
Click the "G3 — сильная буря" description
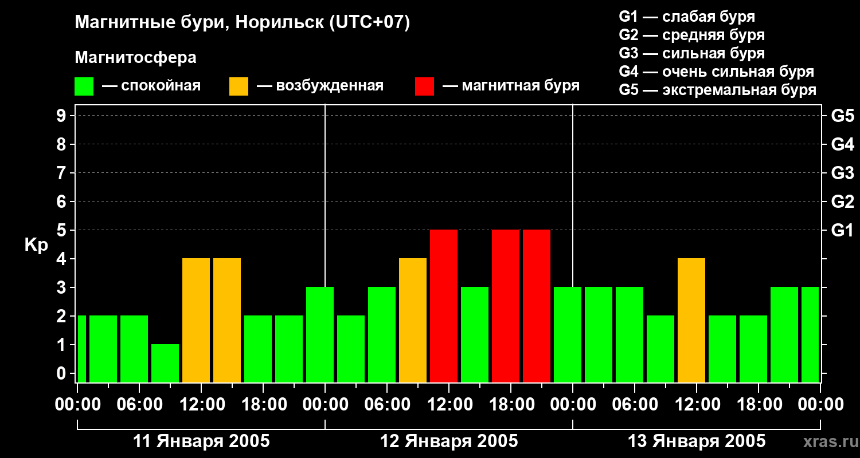click(692, 53)
